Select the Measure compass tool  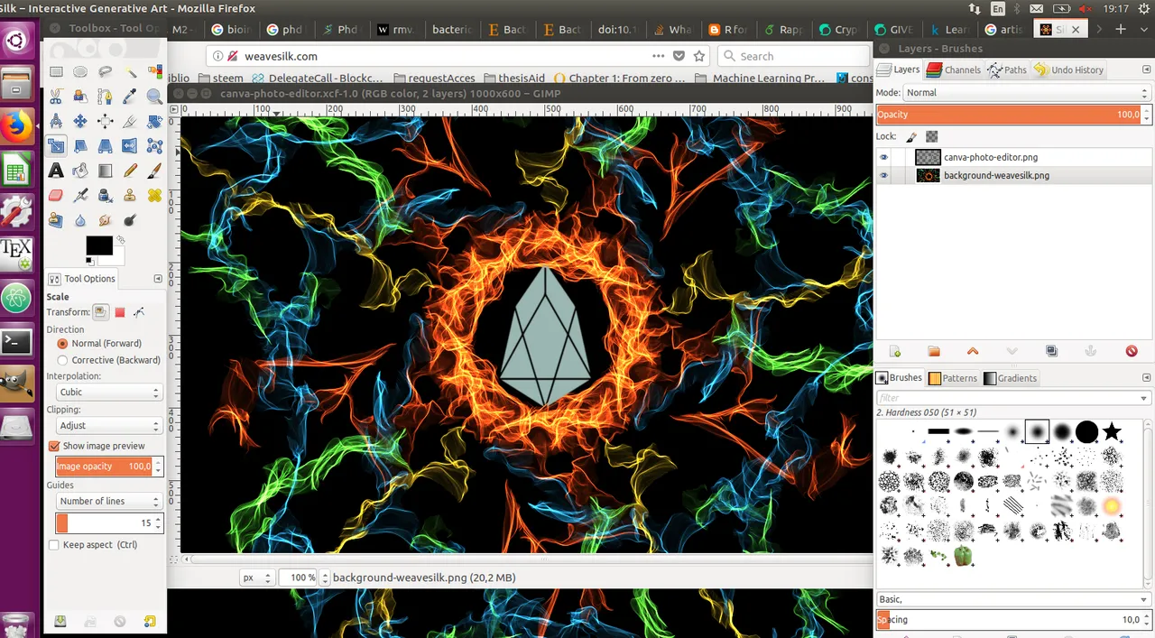pyautogui.click(x=56, y=121)
